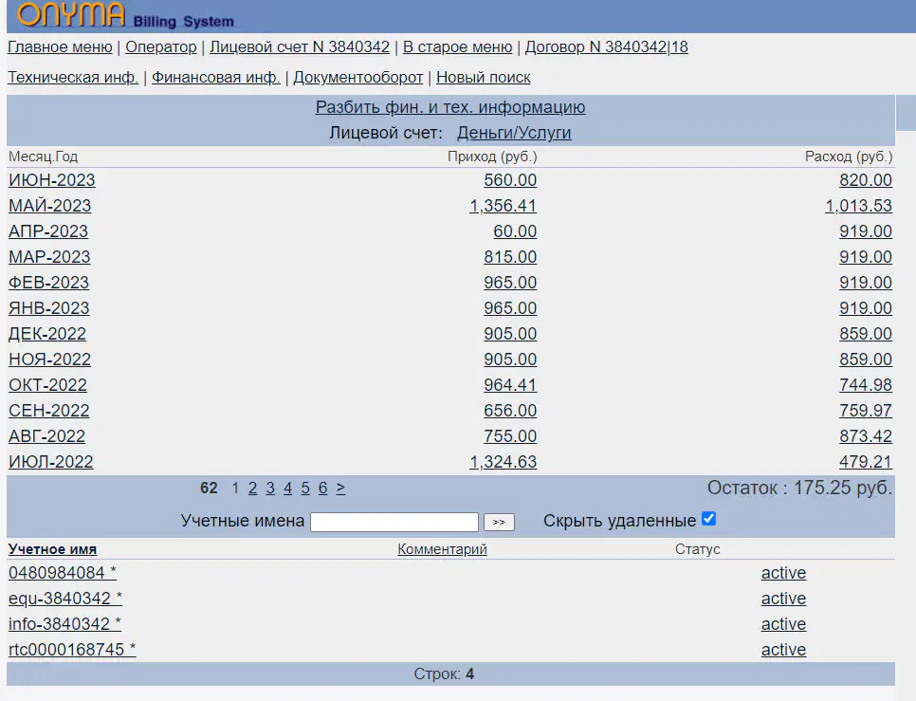
Task: Click expense 759.97 for СЕН-2022
Action: pyautogui.click(x=866, y=411)
